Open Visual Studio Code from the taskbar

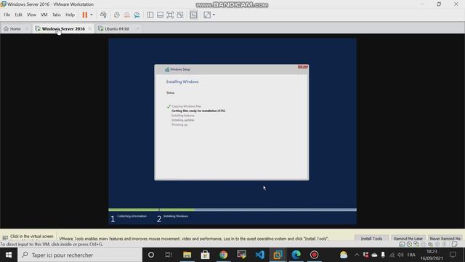tap(260, 255)
